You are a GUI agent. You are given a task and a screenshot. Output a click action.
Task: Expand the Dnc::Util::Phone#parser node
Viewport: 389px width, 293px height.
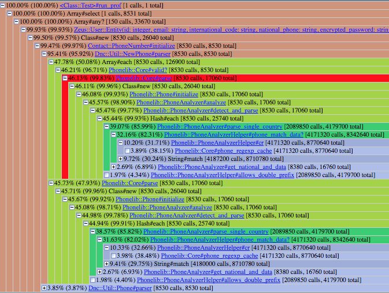click(44, 288)
